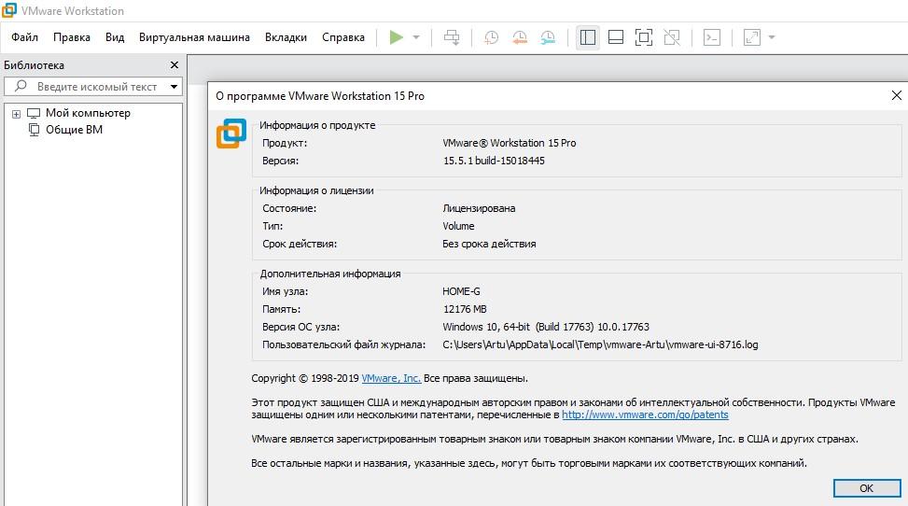
Task: Click the license type Volume
Action: click(458, 226)
